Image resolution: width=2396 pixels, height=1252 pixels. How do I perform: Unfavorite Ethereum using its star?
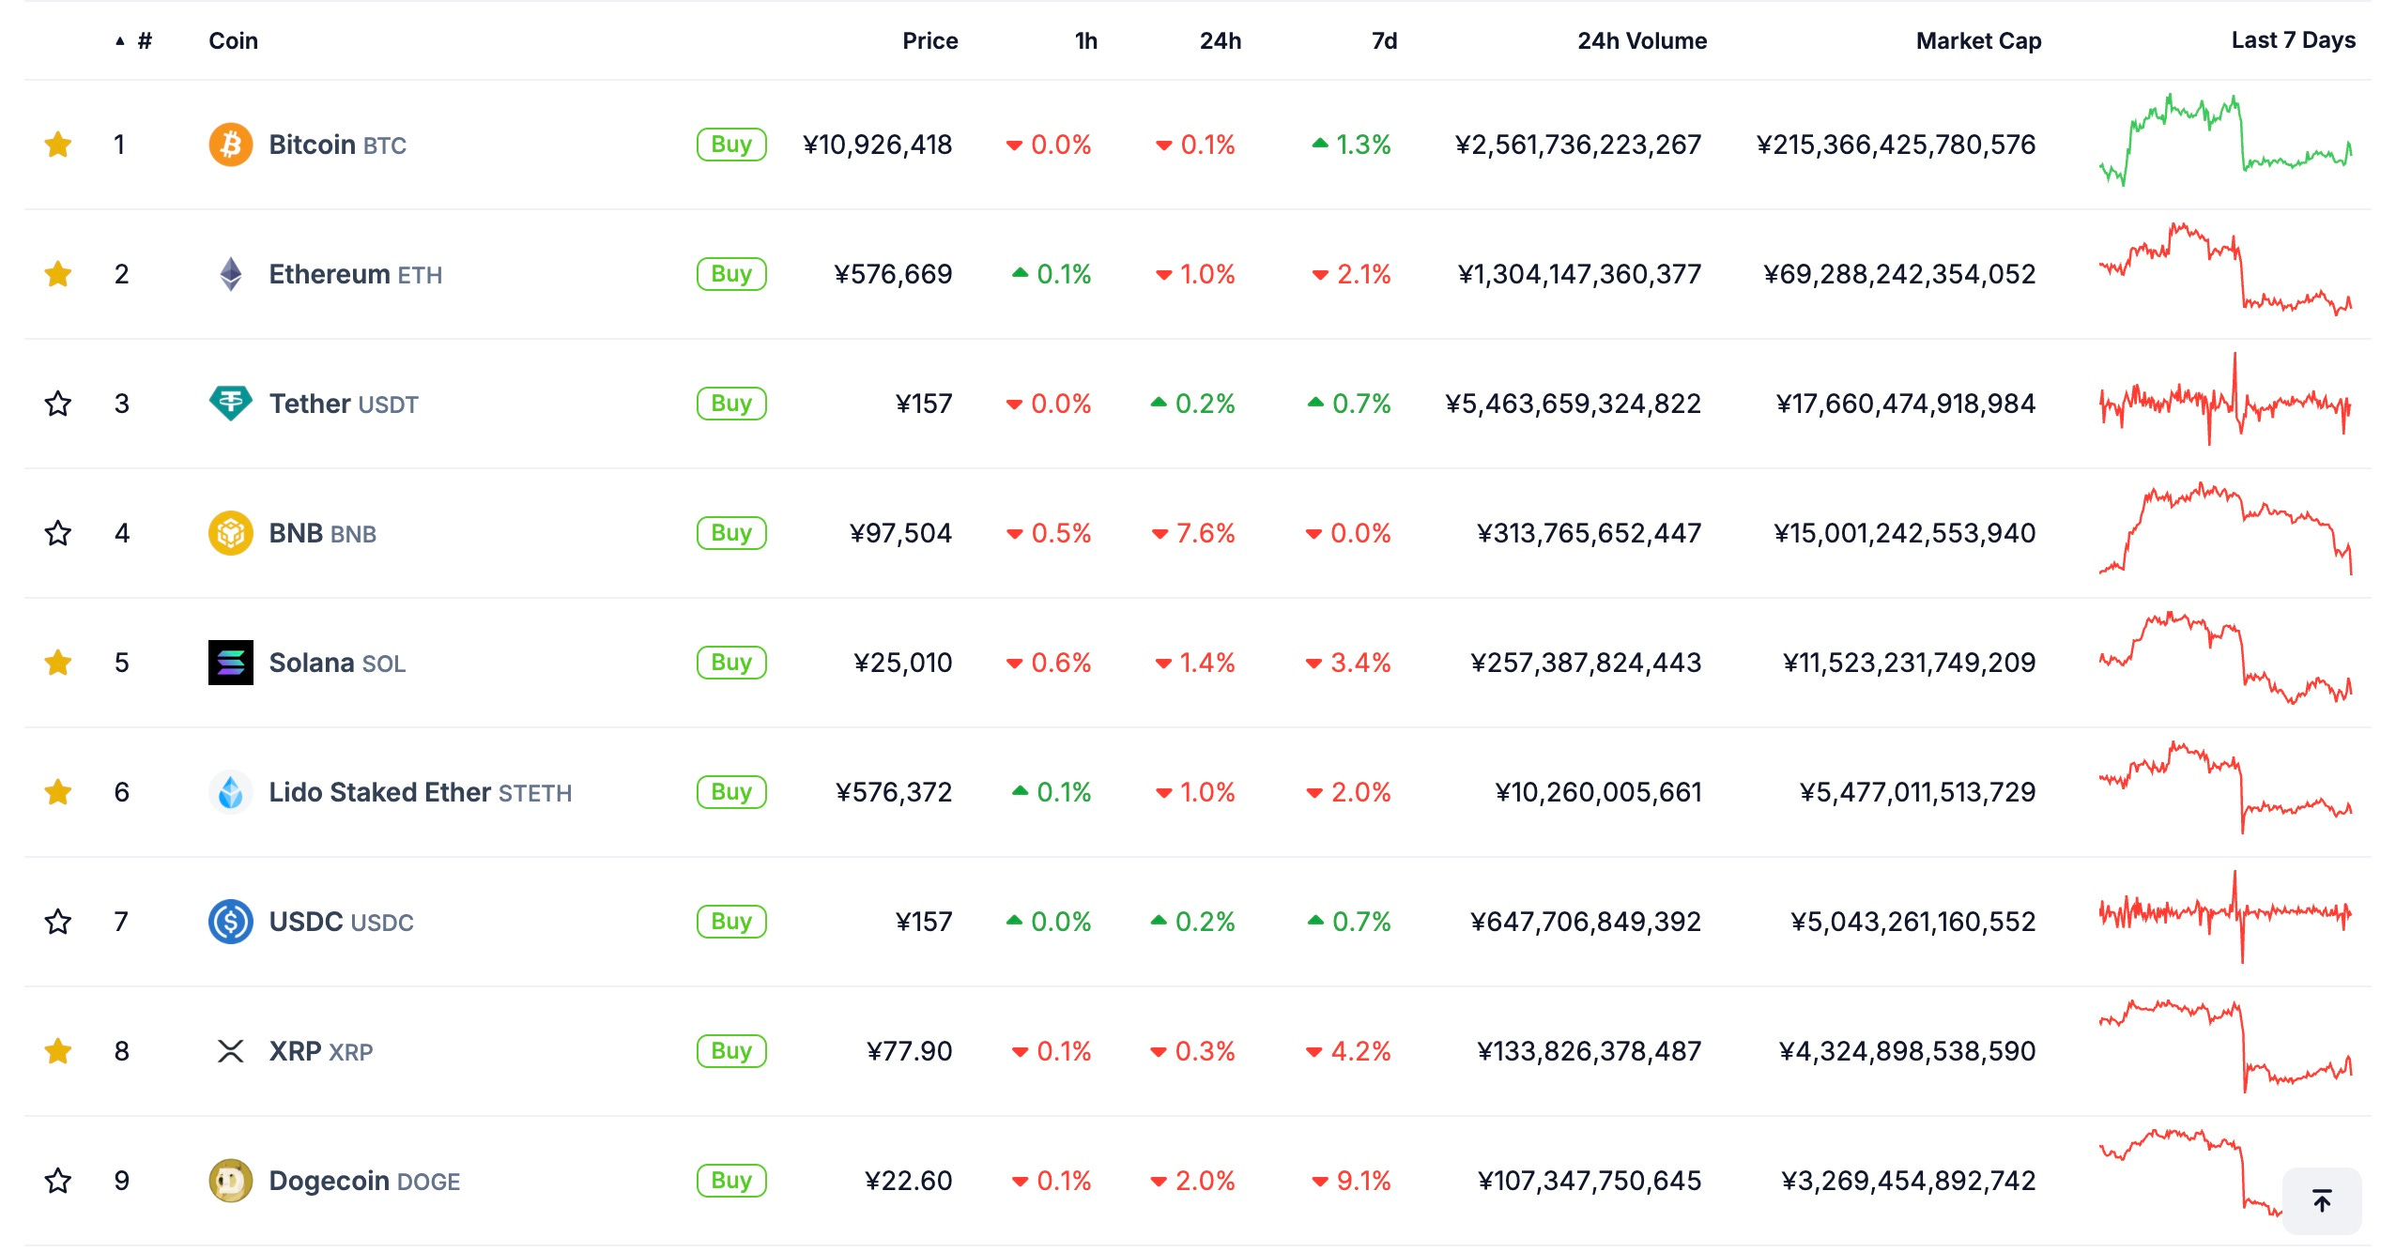(58, 274)
